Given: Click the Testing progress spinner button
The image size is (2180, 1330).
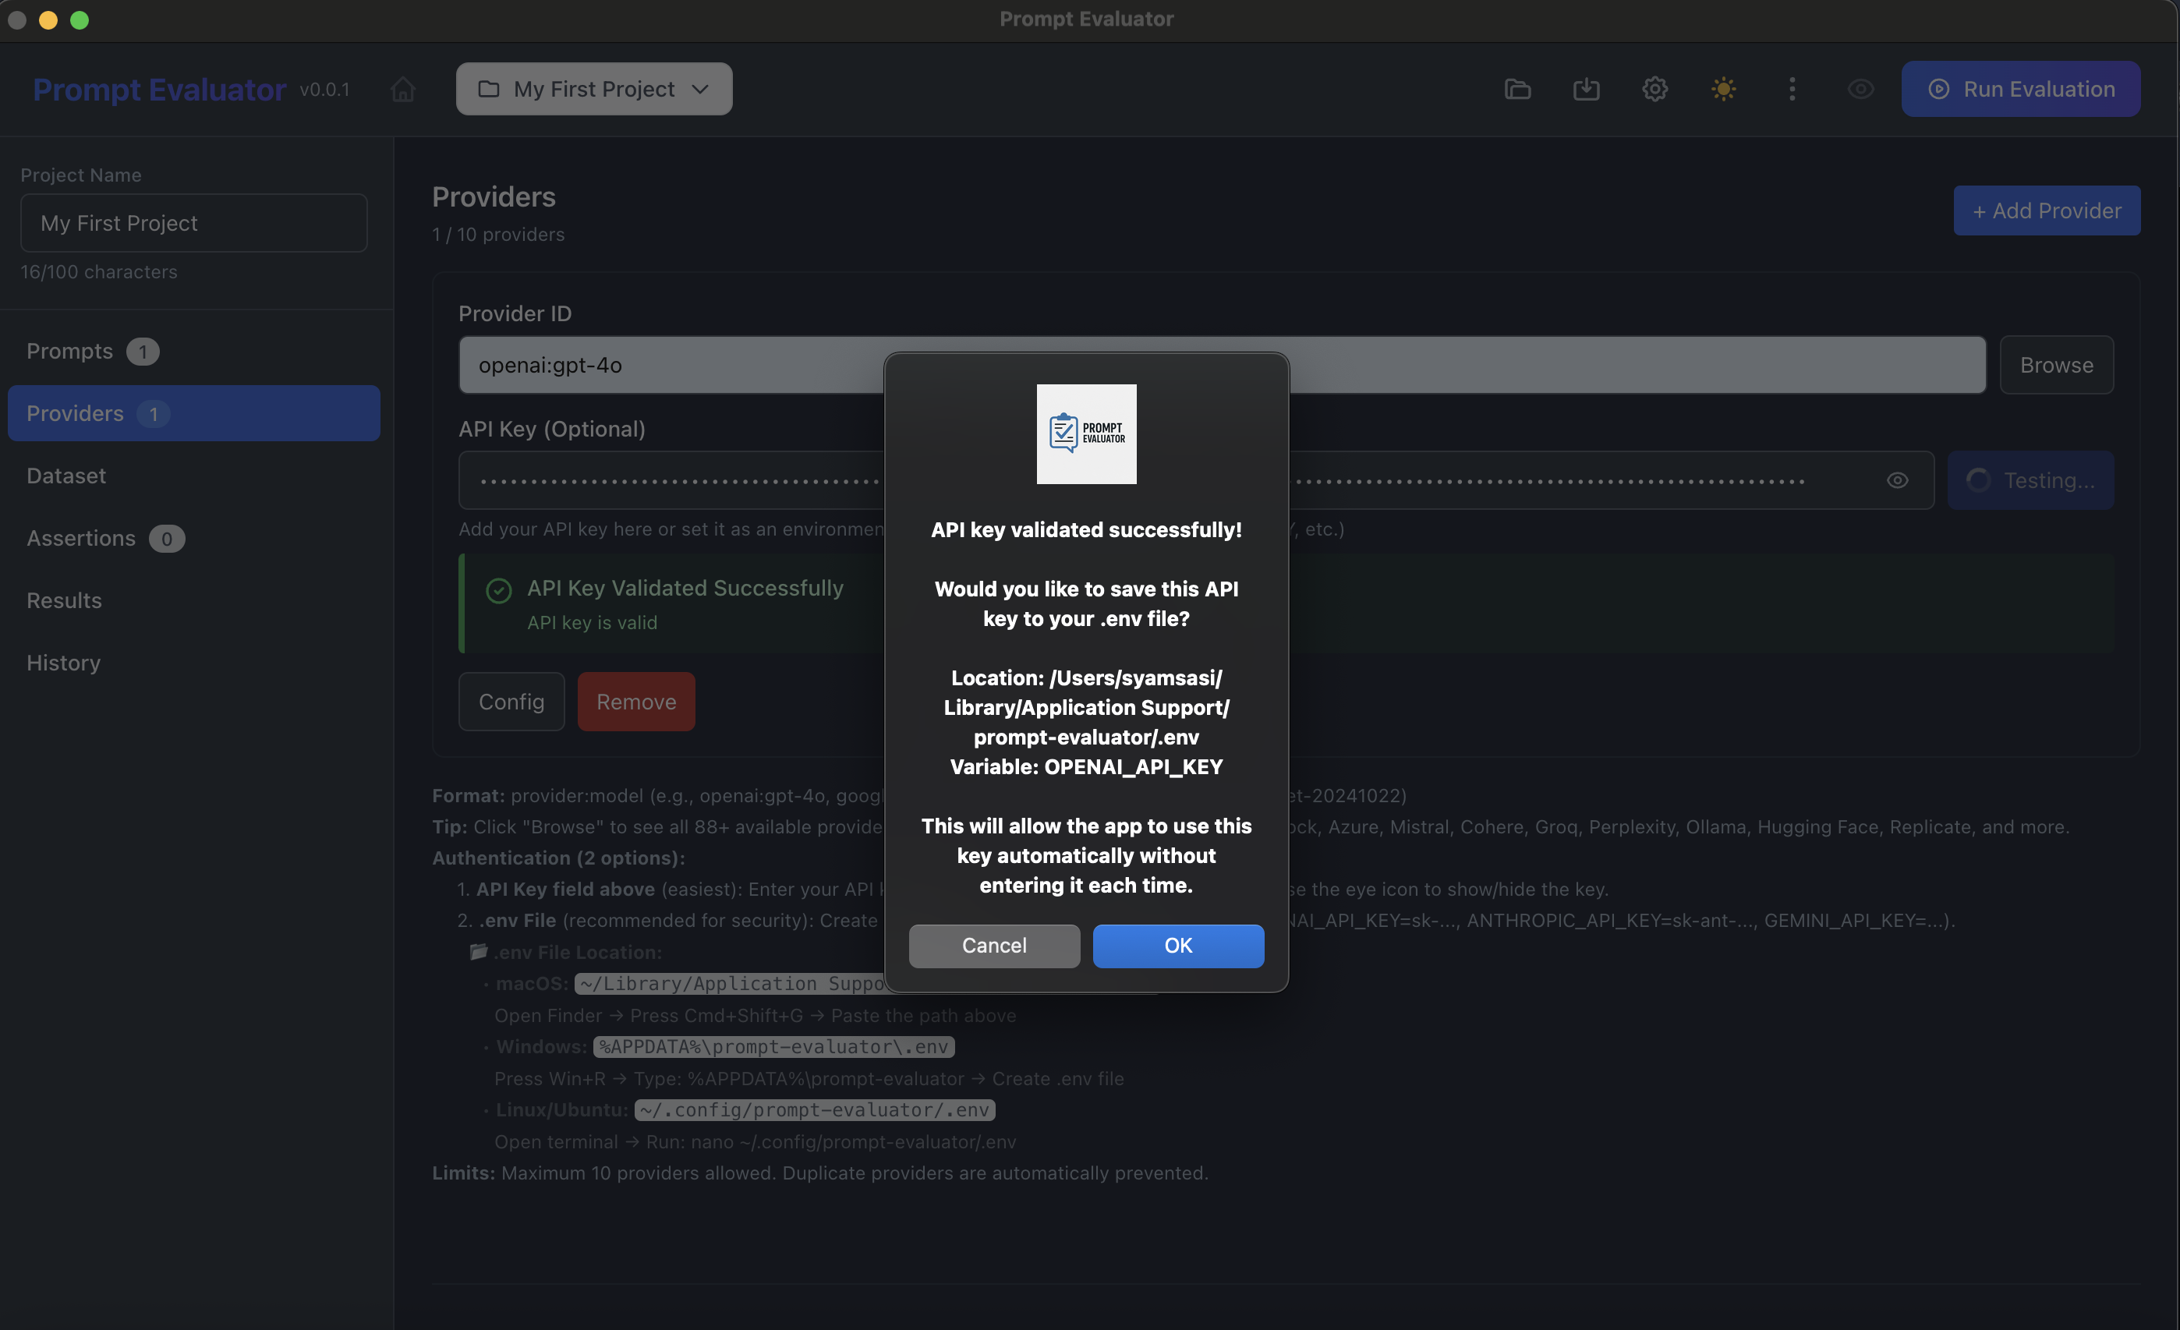Looking at the screenshot, I should click(2030, 479).
